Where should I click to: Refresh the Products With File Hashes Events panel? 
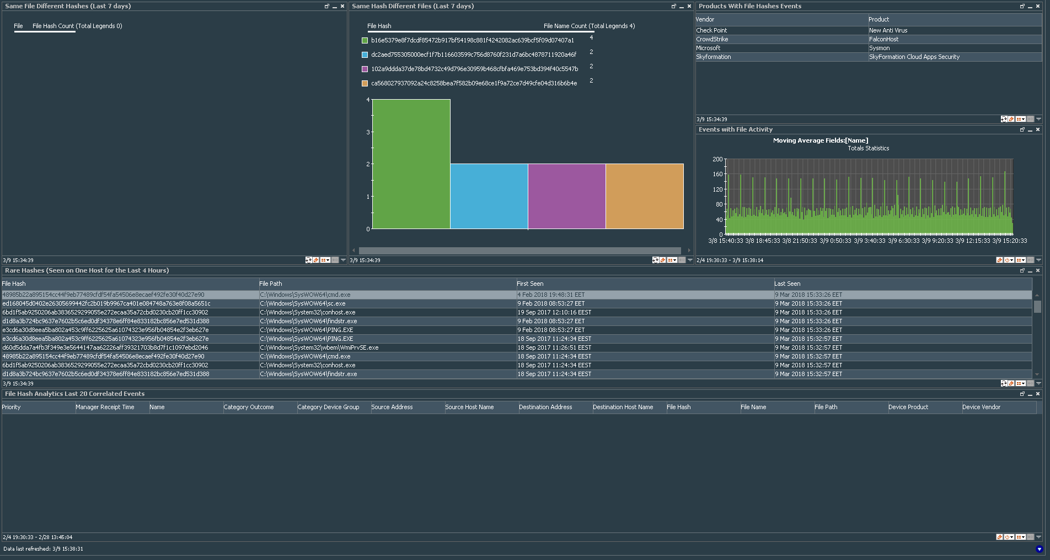point(1004,119)
